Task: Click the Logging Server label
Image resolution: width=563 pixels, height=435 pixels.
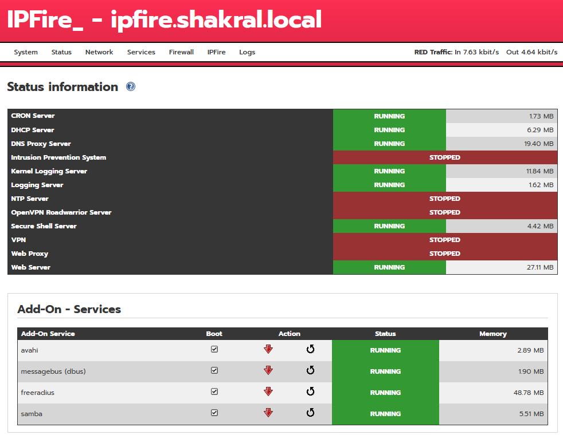Action: 37,185
